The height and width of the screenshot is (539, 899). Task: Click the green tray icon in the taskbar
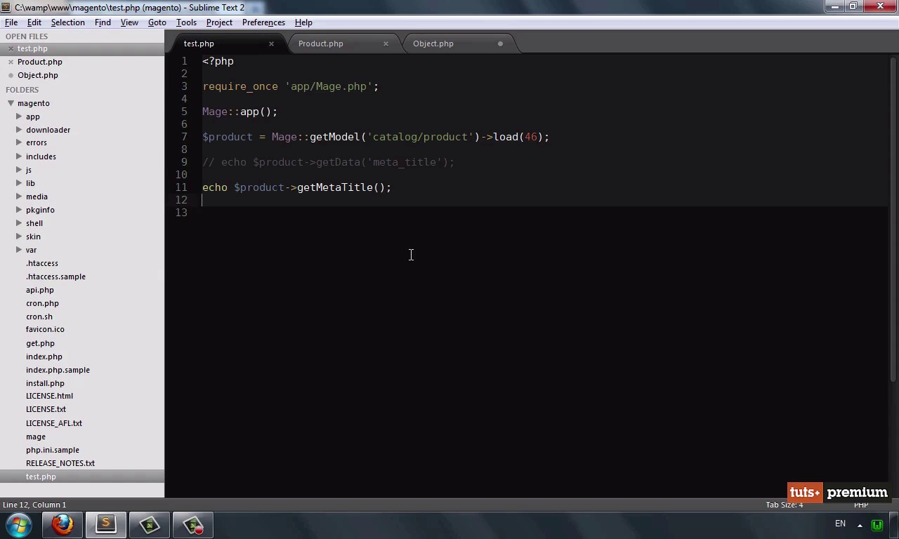[877, 525]
